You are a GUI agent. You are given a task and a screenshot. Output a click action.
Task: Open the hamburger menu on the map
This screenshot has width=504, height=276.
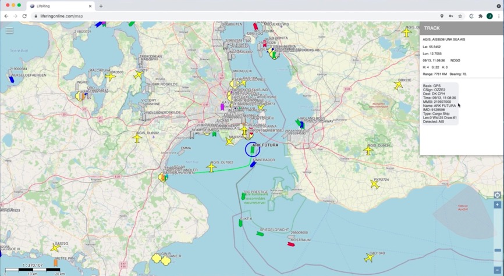tap(9, 31)
